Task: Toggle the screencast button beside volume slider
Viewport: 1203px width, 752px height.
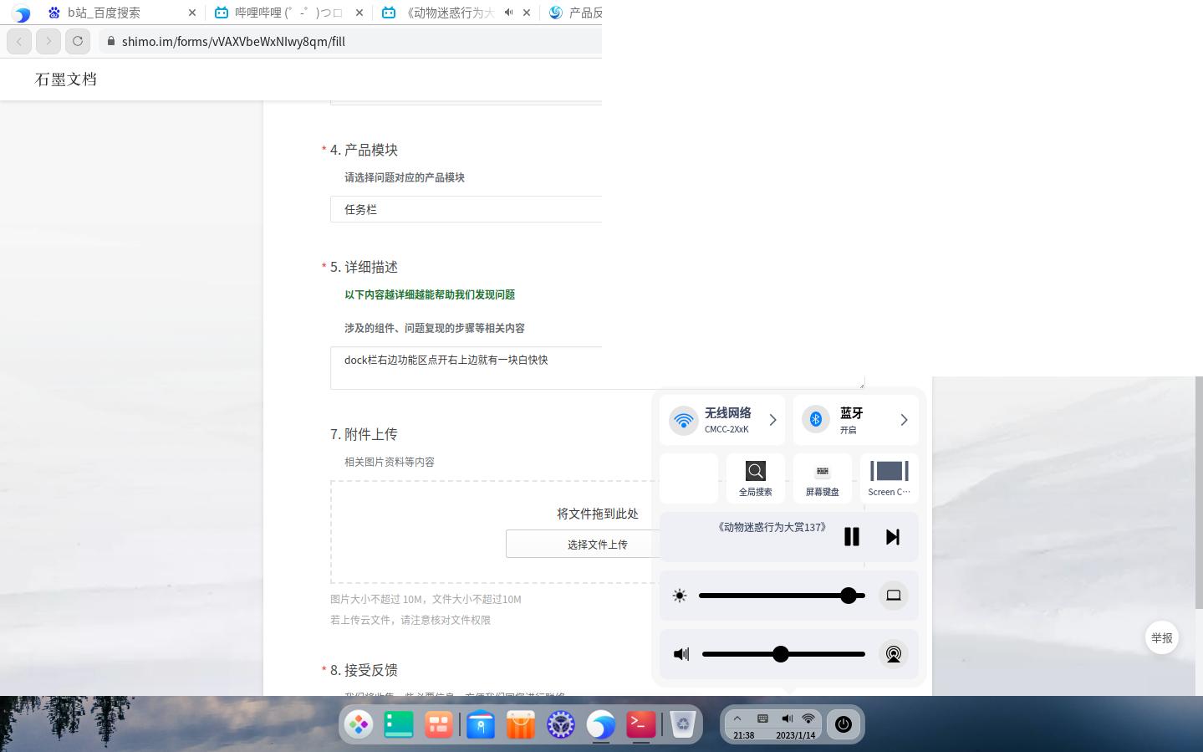Action: click(x=893, y=654)
